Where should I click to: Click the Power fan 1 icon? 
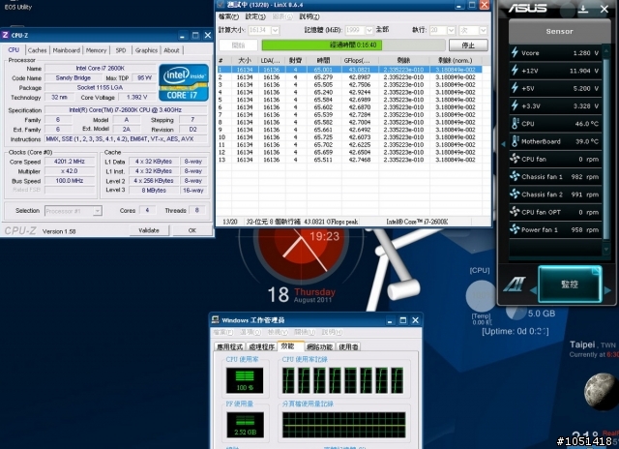(x=515, y=229)
